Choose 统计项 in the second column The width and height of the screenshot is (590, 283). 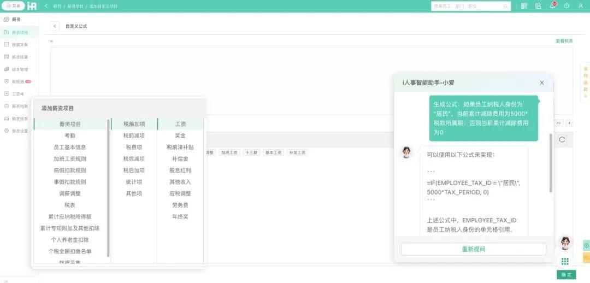click(134, 182)
